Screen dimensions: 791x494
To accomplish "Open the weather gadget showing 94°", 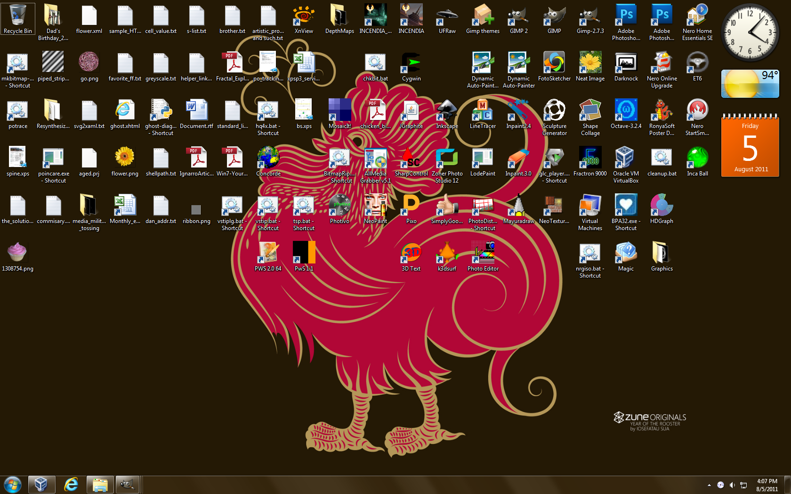I will tap(750, 84).
